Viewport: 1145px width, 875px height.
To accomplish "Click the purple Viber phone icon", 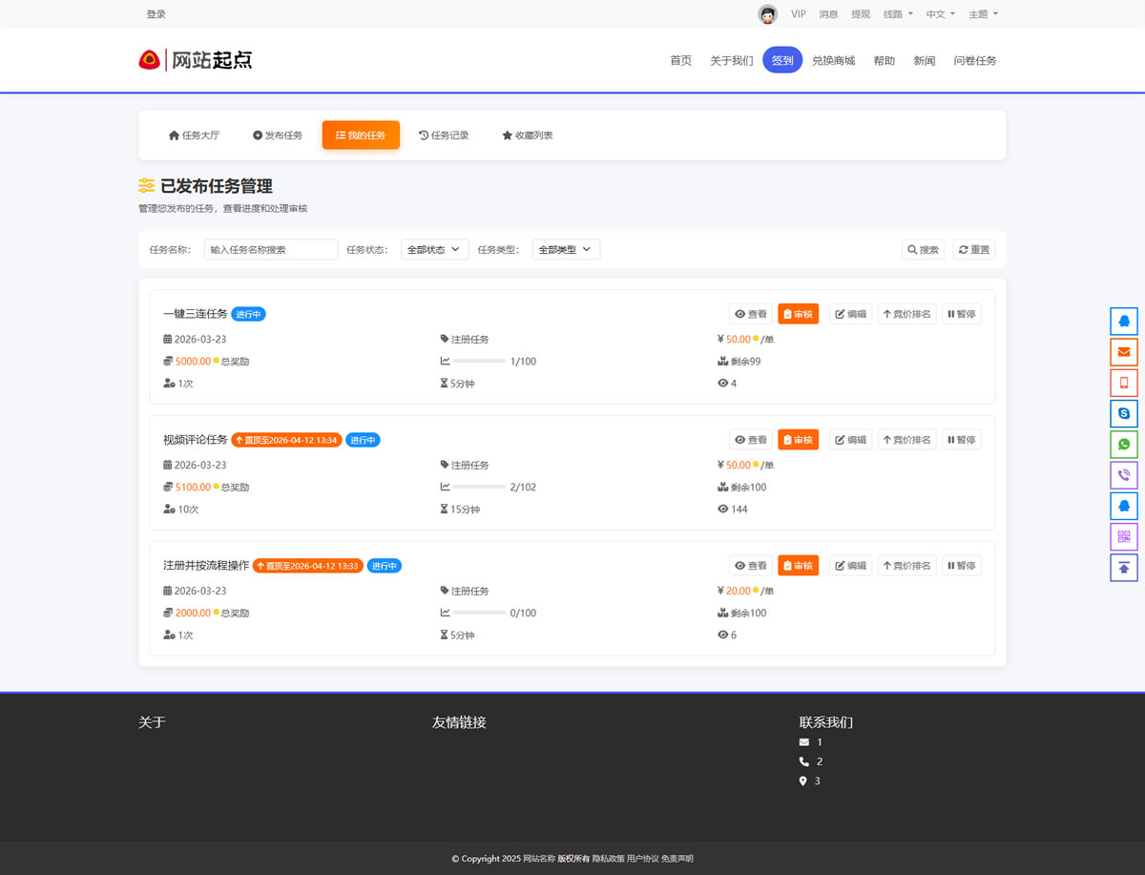I will coord(1123,475).
